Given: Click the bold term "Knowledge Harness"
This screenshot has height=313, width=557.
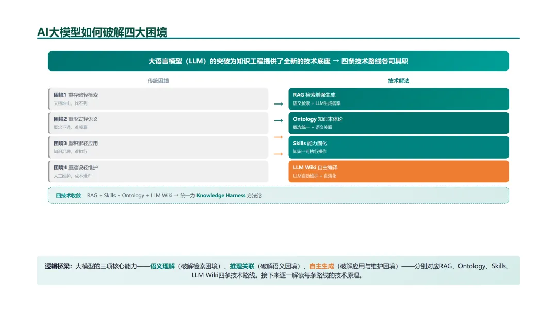Looking at the screenshot, I should (221, 195).
